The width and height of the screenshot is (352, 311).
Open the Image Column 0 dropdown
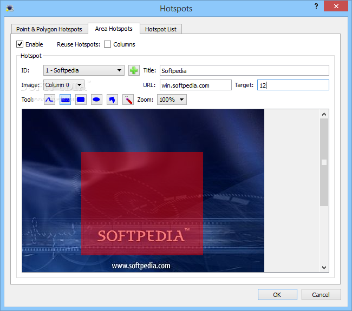tap(64, 85)
